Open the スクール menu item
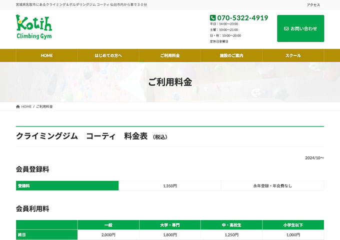Viewport: 340px width, 240px height. point(293,55)
